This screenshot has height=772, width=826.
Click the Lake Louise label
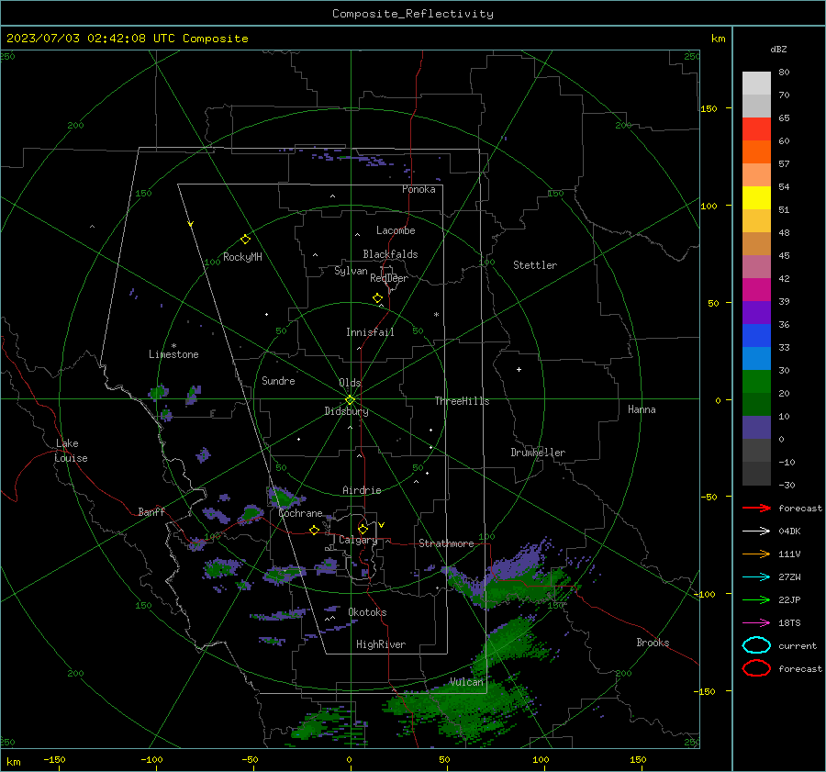coord(71,451)
